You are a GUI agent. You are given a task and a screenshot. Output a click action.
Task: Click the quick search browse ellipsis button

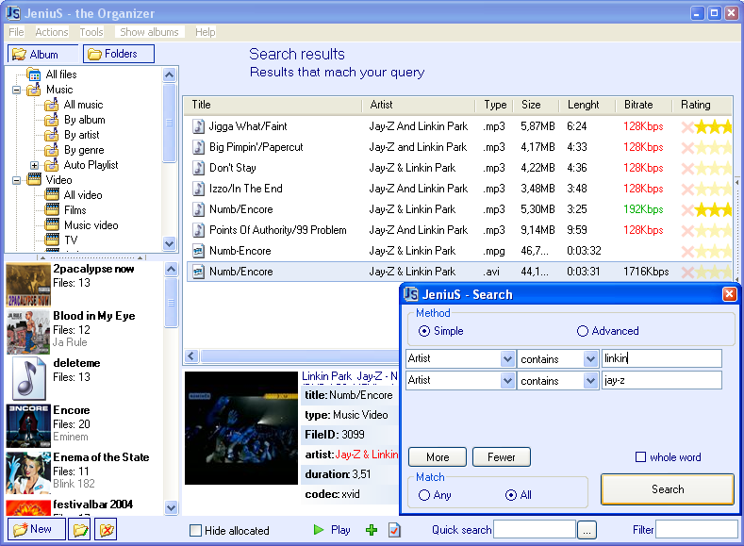[x=587, y=530]
